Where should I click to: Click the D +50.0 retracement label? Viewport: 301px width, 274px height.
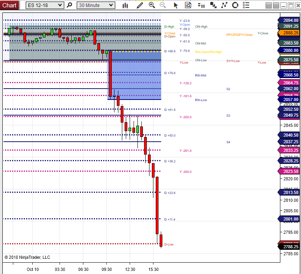[x=170, y=135]
